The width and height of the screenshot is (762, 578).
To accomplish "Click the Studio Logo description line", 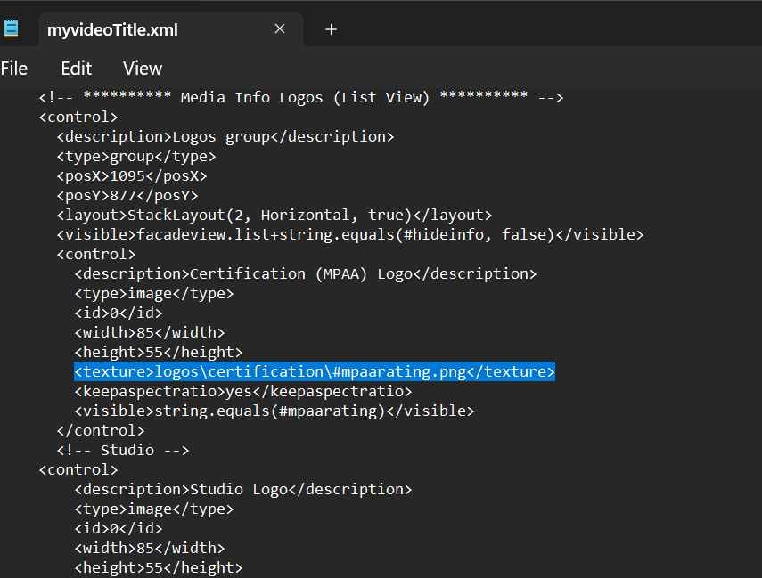I will tap(242, 489).
